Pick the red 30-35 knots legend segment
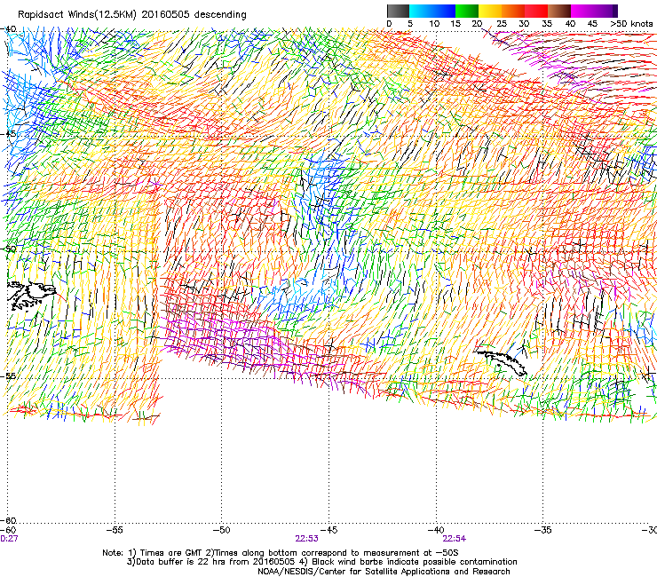 pos(536,11)
